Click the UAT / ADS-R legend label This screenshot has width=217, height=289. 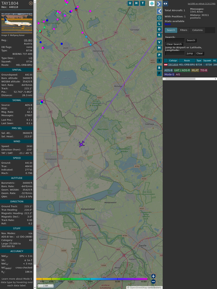coord(182,70)
